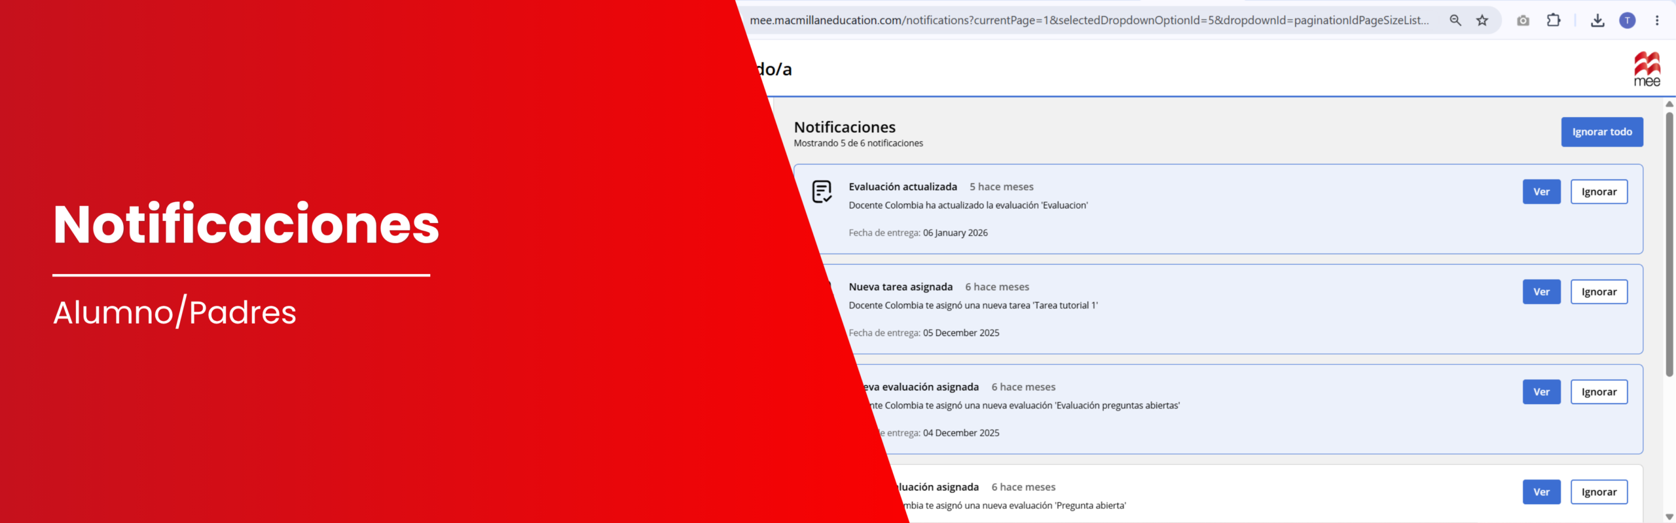Open the browser extensions puzzle icon
The width and height of the screenshot is (1676, 523).
coord(1554,20)
